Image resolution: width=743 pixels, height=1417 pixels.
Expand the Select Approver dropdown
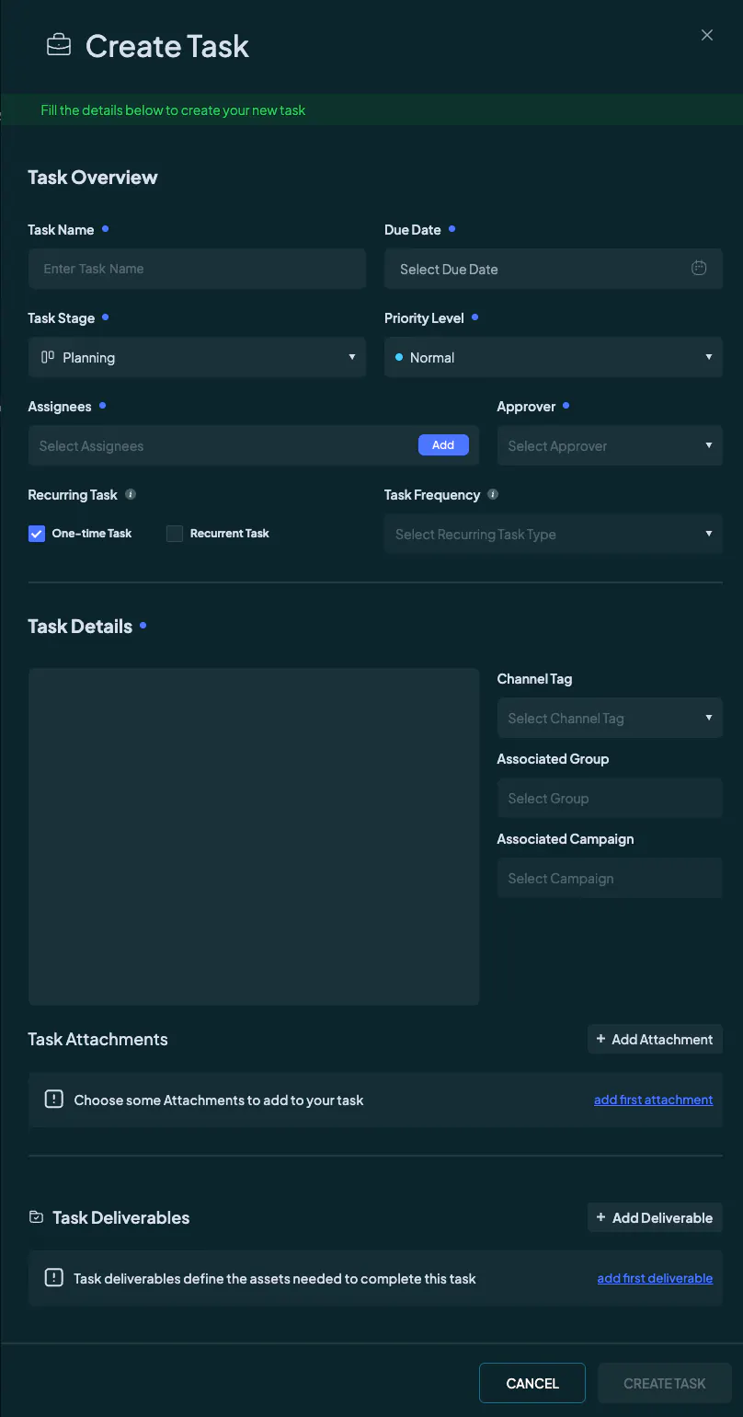coord(610,445)
